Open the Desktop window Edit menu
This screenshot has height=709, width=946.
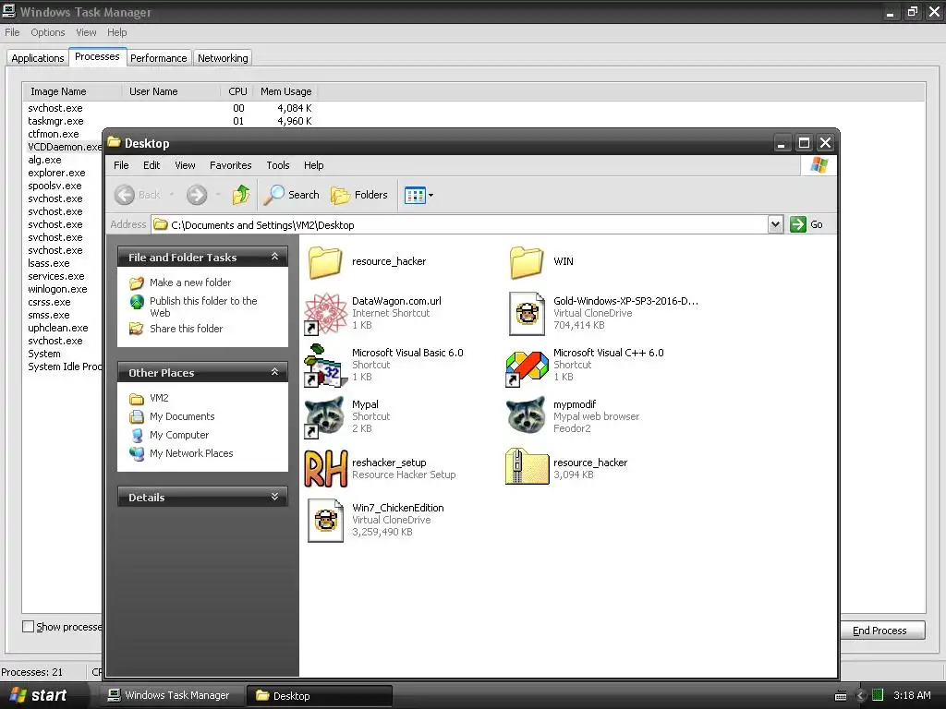[152, 165]
